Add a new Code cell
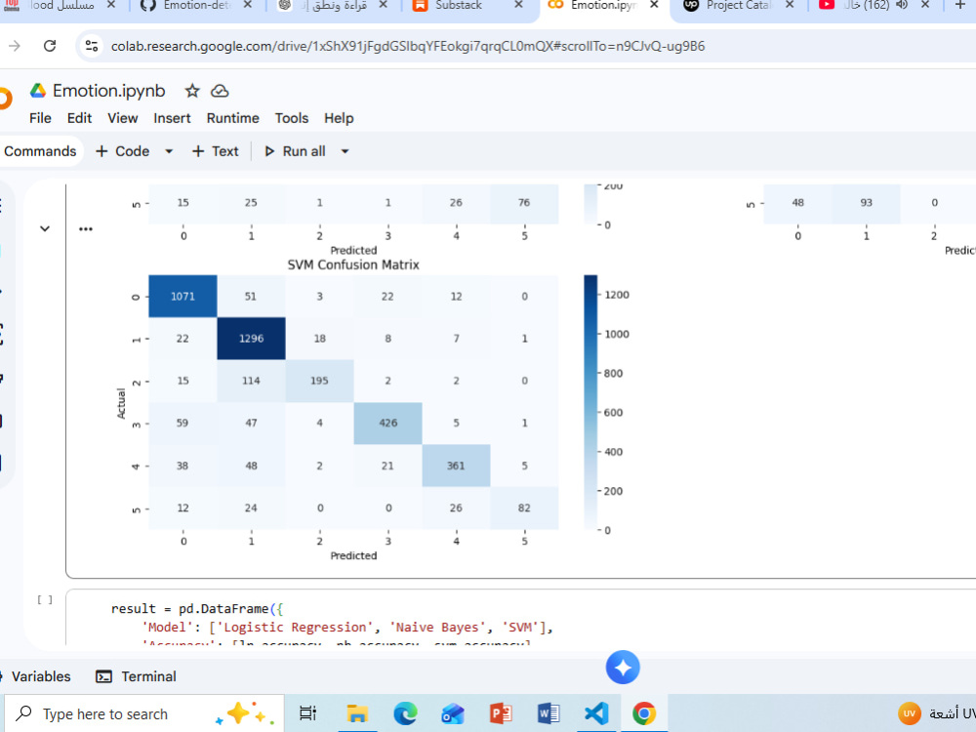Image resolution: width=976 pixels, height=732 pixels. tap(123, 151)
